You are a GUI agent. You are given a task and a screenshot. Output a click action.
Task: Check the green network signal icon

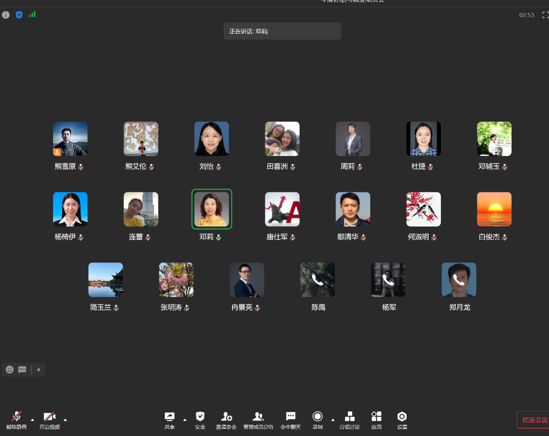pyautogui.click(x=32, y=14)
